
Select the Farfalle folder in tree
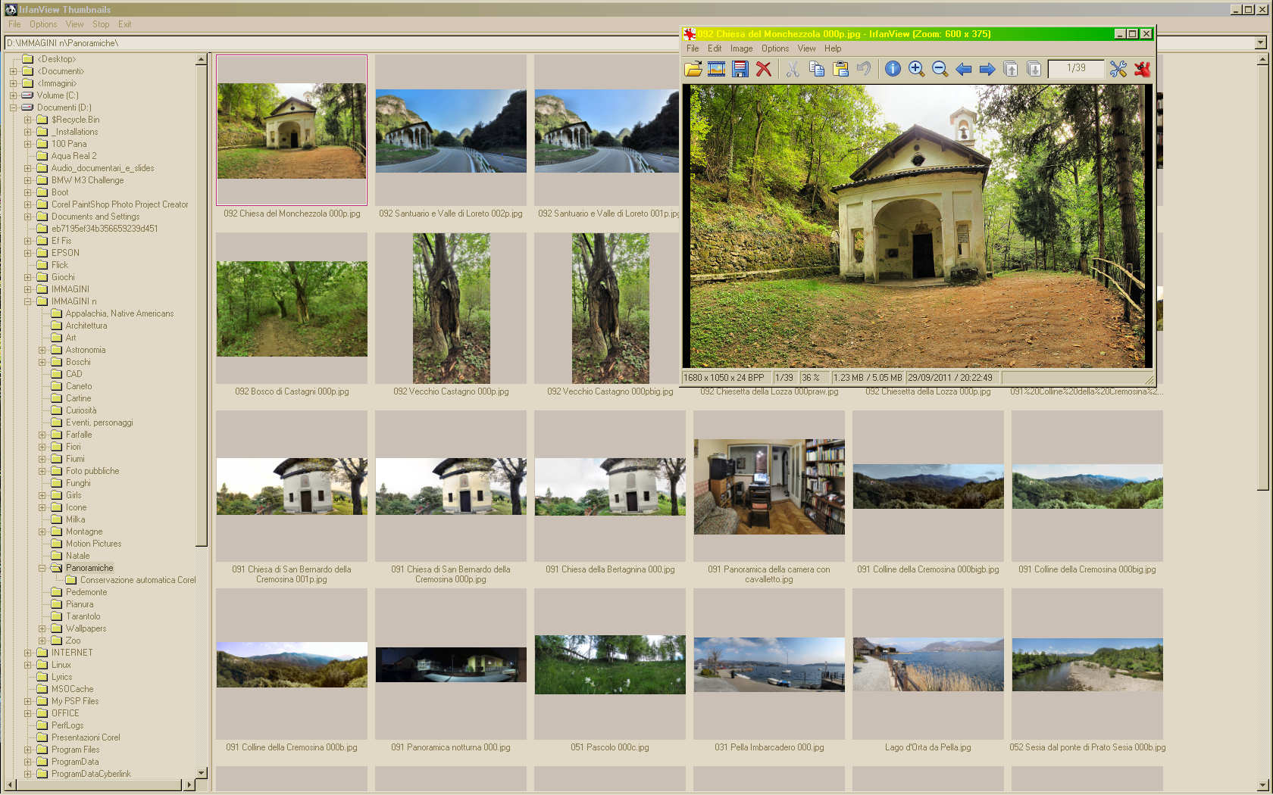tap(79, 435)
